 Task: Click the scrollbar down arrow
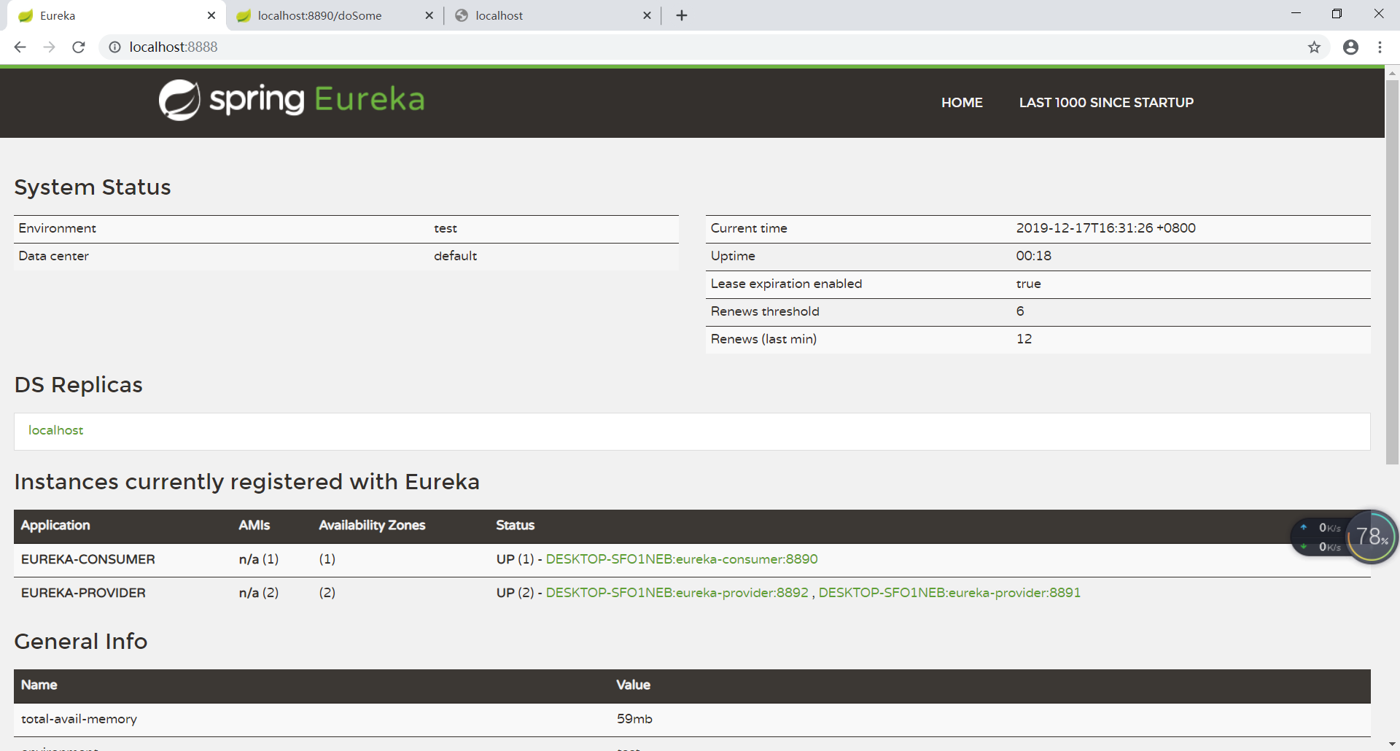pyautogui.click(x=1392, y=744)
